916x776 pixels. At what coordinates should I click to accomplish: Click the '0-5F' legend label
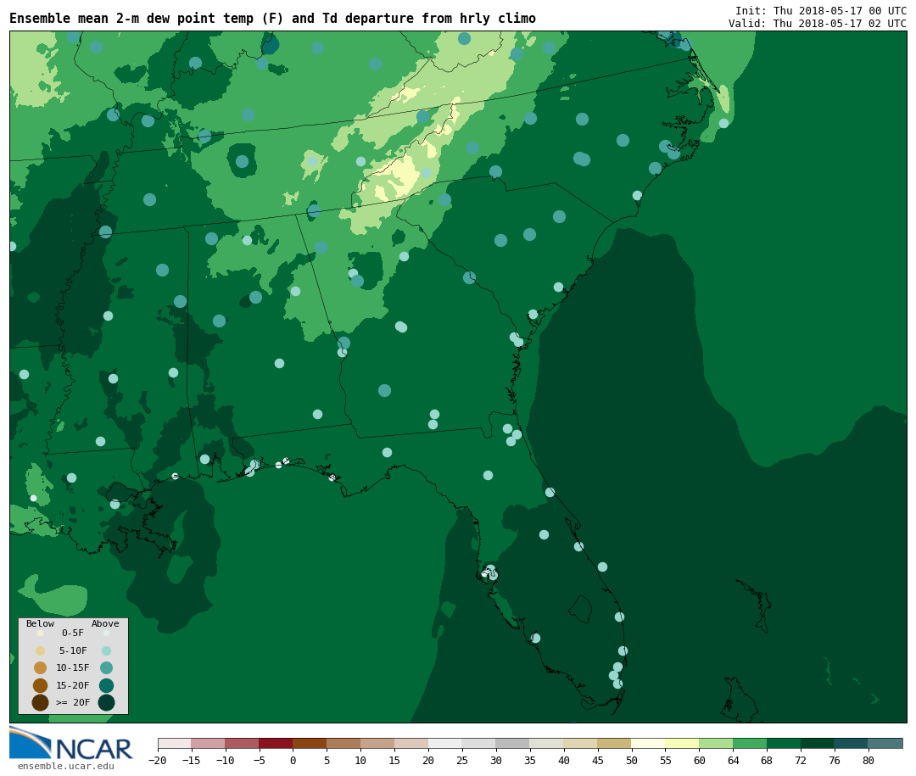[x=73, y=633]
